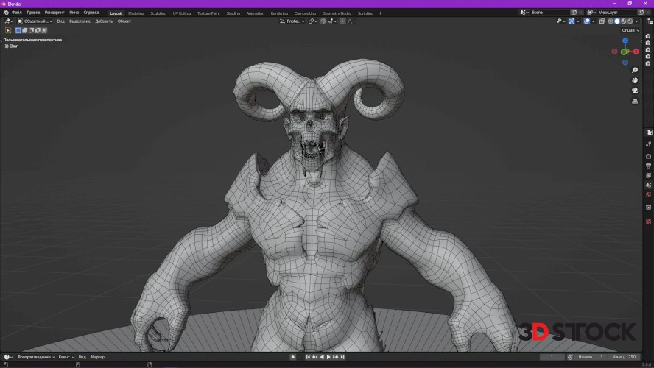This screenshot has width=654, height=368.
Task: Open the Файл menu
Action: point(17,13)
